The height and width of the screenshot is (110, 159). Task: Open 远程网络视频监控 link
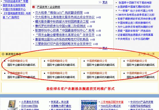pyautogui.click(x=140, y=106)
